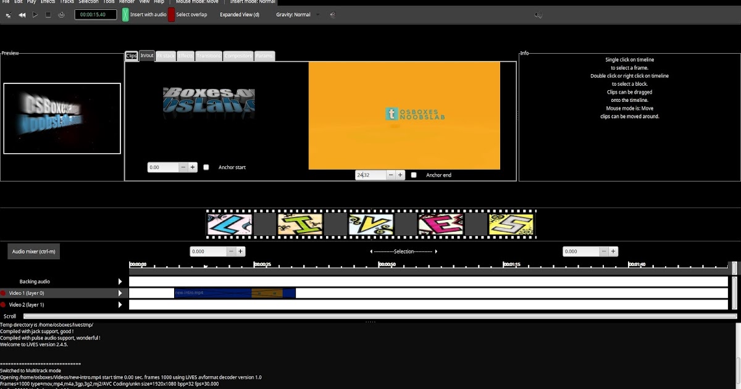Click the volume speaker icon at toolbar right
741x389 pixels.
point(538,15)
